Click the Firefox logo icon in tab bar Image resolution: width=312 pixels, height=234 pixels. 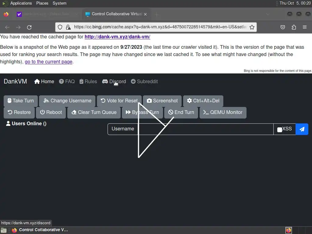click(6, 14)
